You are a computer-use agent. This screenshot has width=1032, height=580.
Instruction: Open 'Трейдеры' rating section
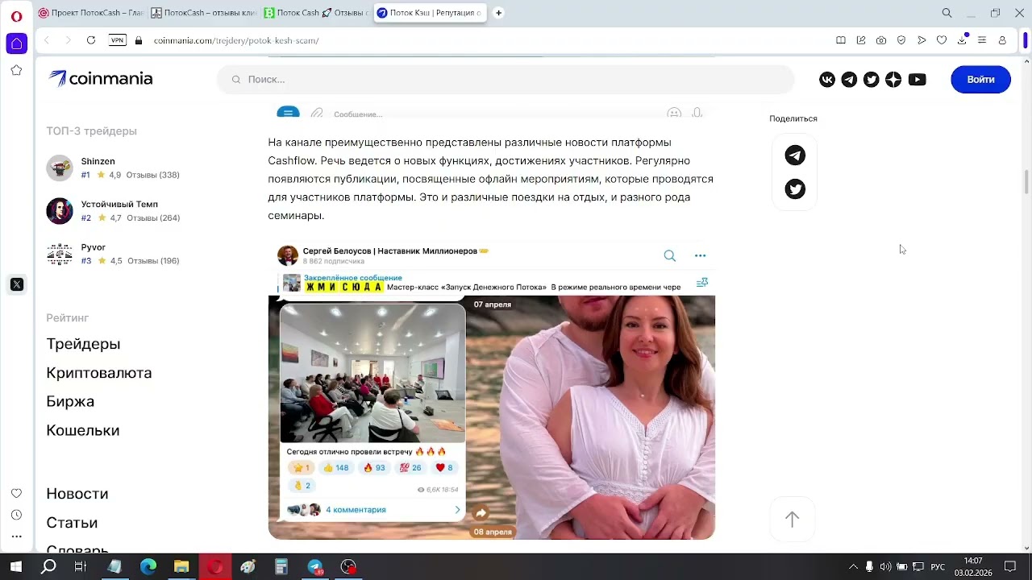click(x=83, y=344)
